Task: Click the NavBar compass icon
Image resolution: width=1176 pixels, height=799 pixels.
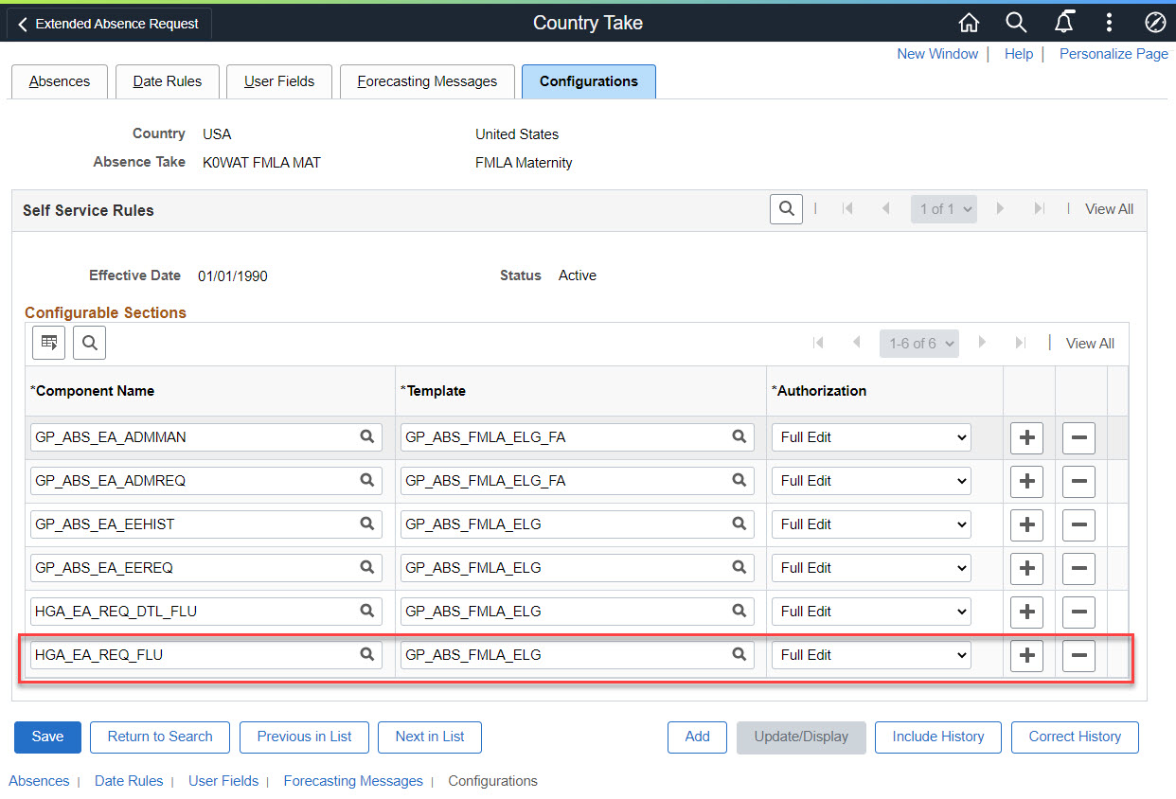Action: (x=1154, y=23)
